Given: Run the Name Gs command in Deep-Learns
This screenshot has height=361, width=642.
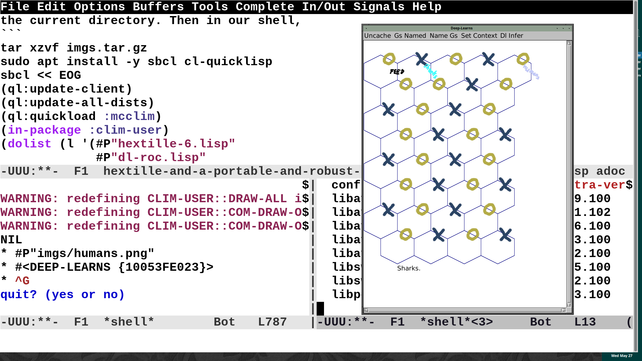Looking at the screenshot, I should 444,36.
